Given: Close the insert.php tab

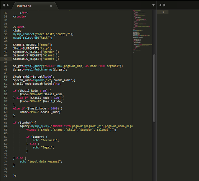Looking at the screenshot, I should point(51,6).
